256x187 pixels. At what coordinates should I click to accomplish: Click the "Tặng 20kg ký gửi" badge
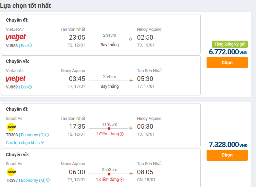229,44
